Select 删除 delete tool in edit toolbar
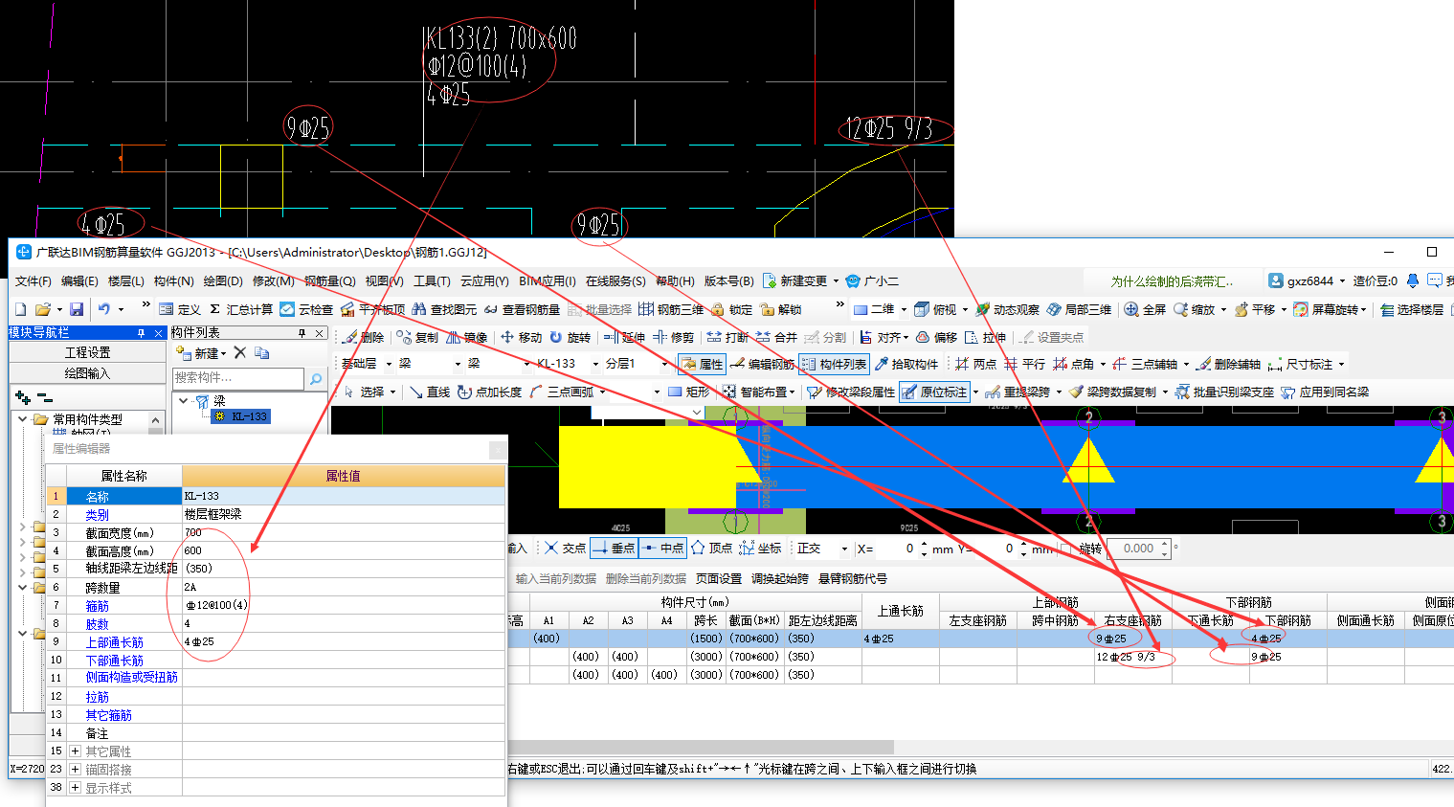This screenshot has height=807, width=1454. click(364, 337)
